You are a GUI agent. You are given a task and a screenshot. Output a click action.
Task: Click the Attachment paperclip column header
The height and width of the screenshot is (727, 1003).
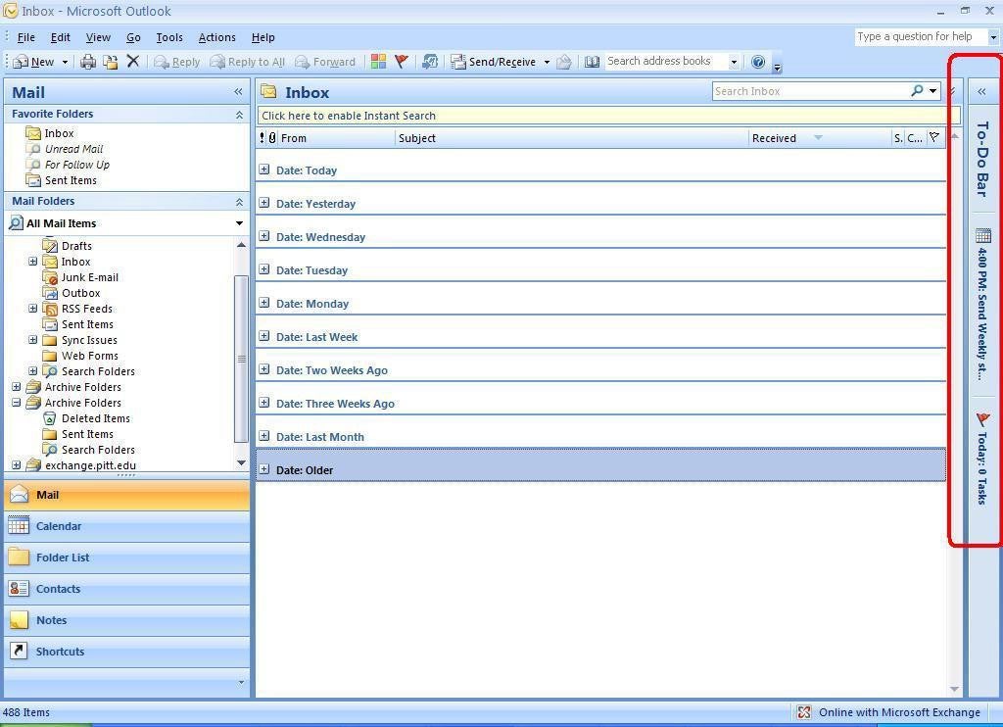click(272, 137)
